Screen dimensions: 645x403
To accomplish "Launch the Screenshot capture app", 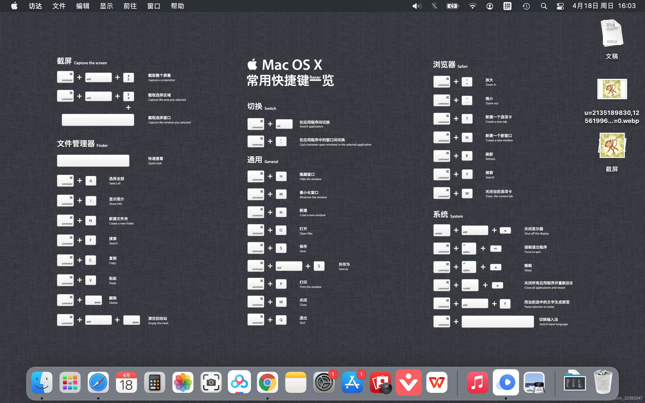I will coord(211,383).
